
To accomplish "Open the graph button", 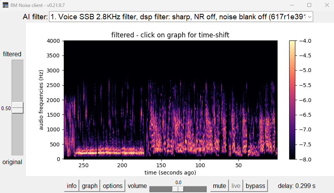I will [89, 186].
